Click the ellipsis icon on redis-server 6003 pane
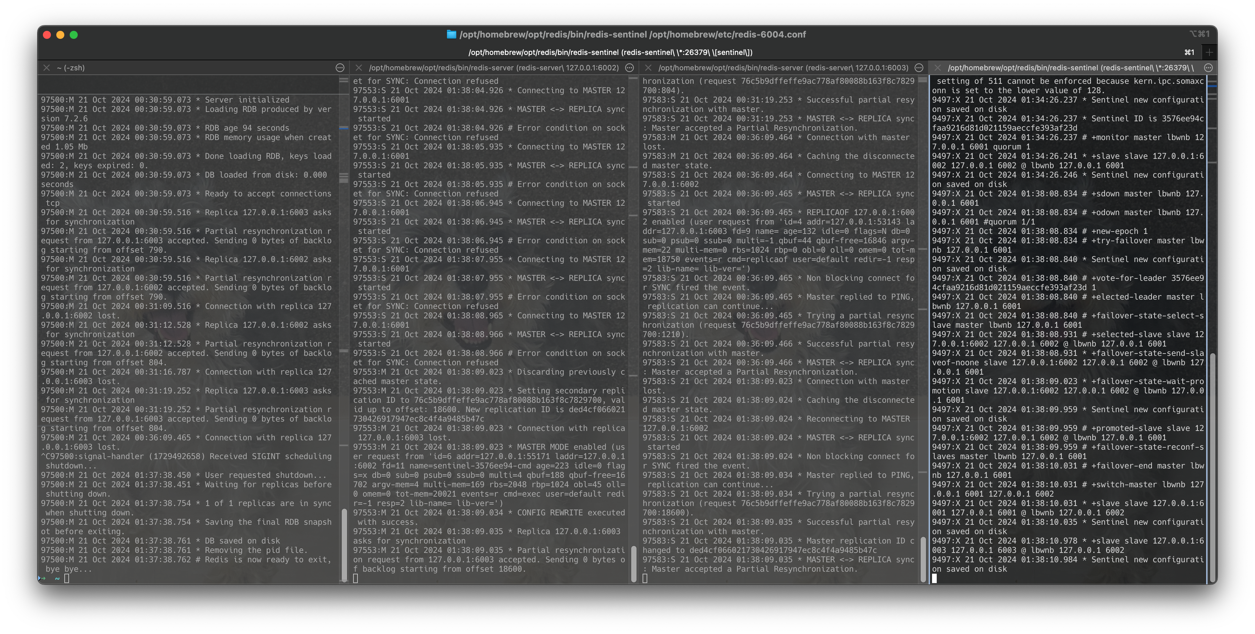 919,67
